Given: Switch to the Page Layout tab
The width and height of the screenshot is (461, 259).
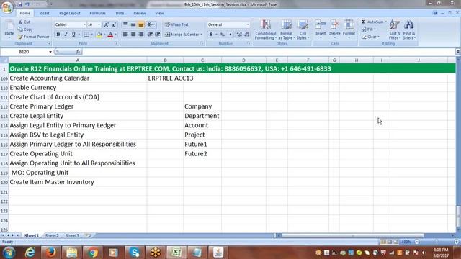Looking at the screenshot, I should click(70, 13).
